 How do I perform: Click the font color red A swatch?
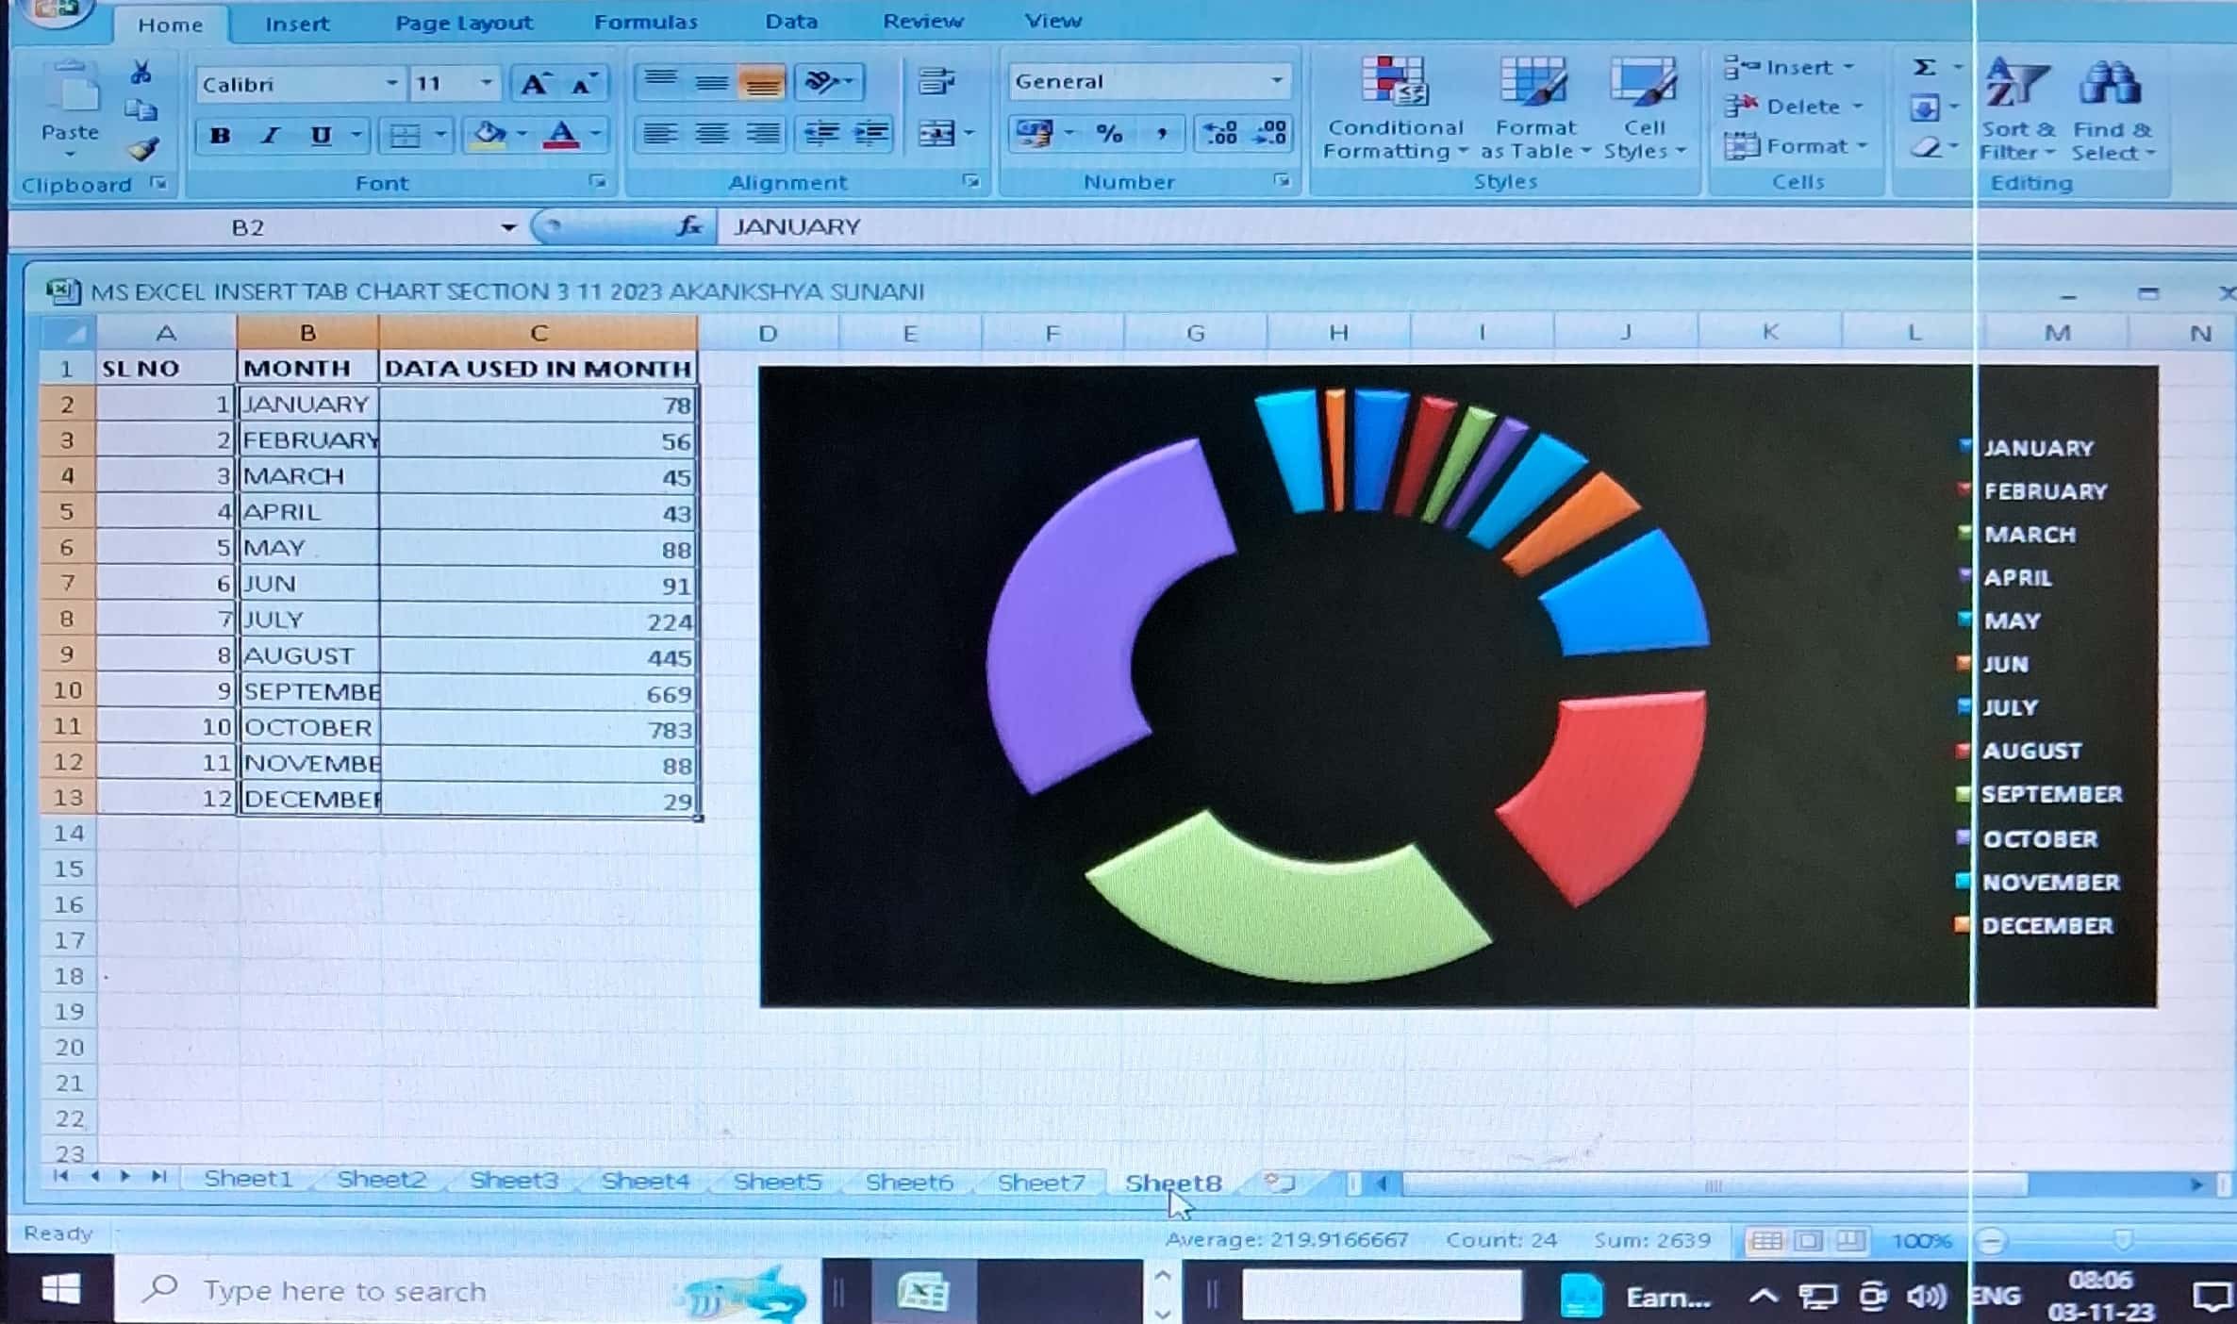562,135
